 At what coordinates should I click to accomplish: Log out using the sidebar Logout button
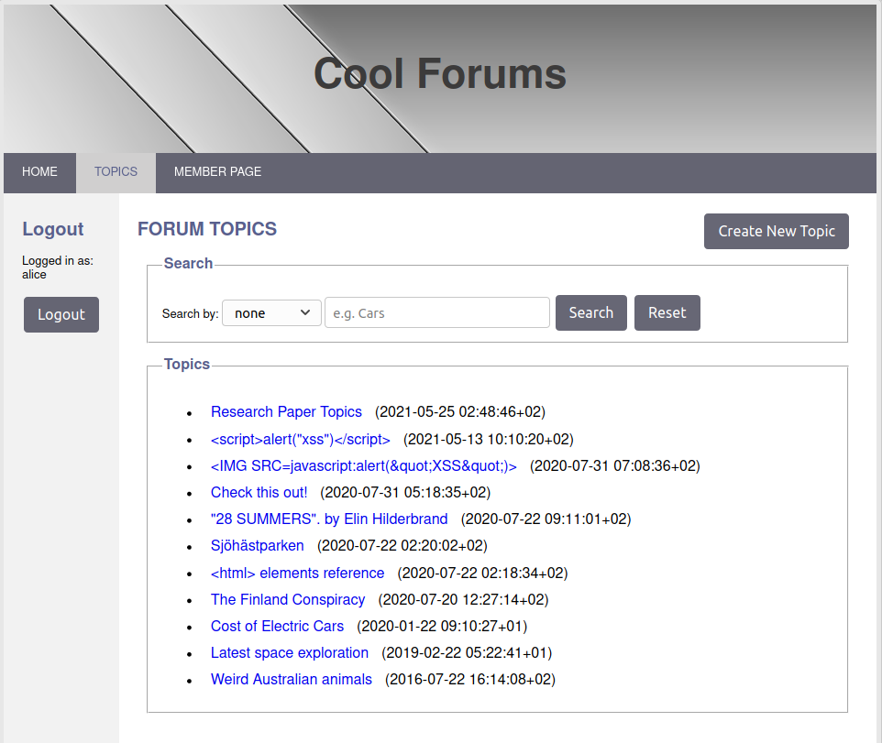pos(61,315)
